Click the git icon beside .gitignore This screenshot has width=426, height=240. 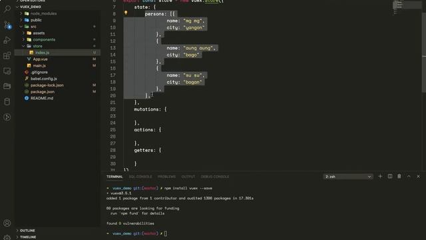(27, 72)
